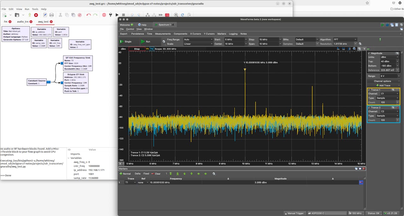The height and width of the screenshot is (216, 404).
Task: Open the Magnitude Units dBm dropdown
Action: pos(389,57)
